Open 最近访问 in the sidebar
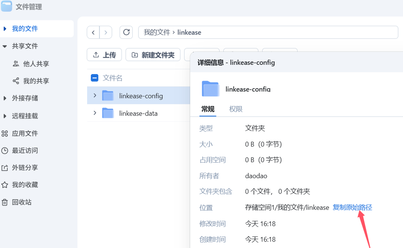 tap(20, 151)
